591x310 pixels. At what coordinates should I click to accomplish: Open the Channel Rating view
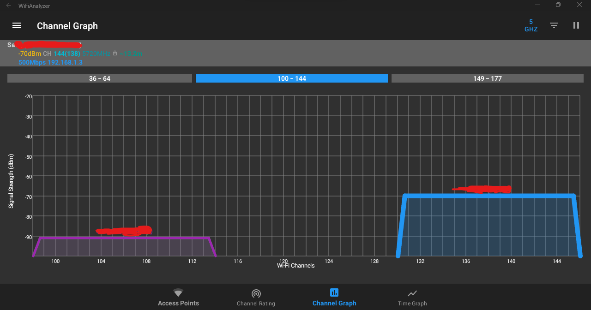(256, 298)
